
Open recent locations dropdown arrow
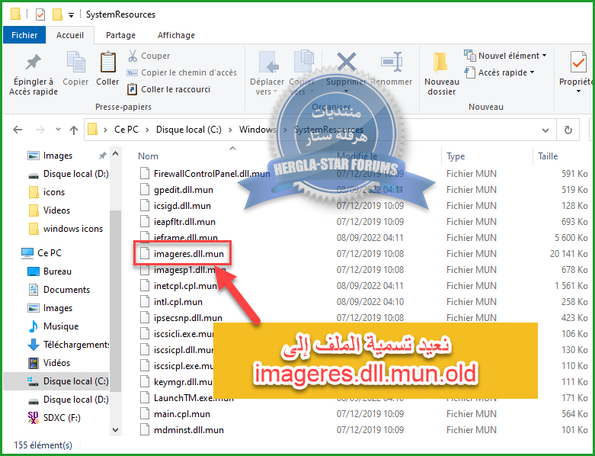coord(58,130)
